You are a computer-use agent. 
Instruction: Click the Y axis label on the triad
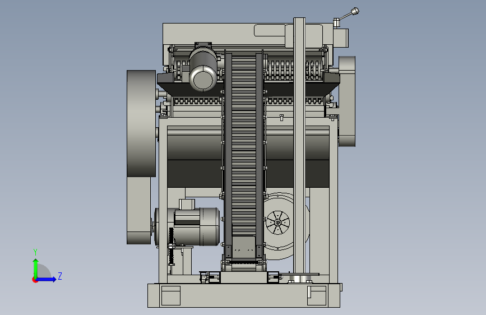[x=35, y=252]
